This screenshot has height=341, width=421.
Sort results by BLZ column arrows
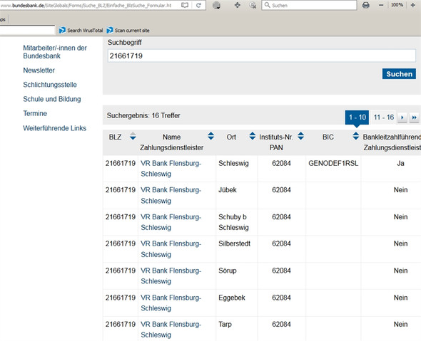tap(133, 136)
